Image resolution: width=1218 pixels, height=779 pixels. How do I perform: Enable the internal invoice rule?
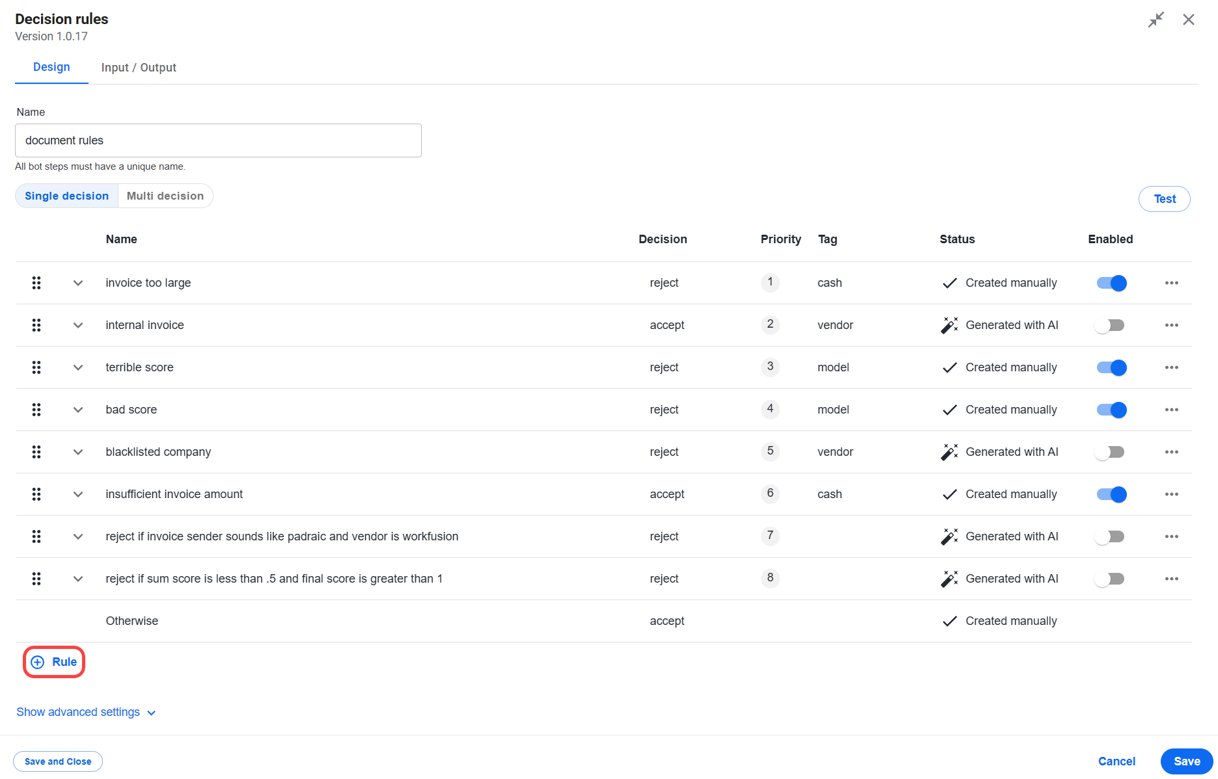click(1110, 325)
